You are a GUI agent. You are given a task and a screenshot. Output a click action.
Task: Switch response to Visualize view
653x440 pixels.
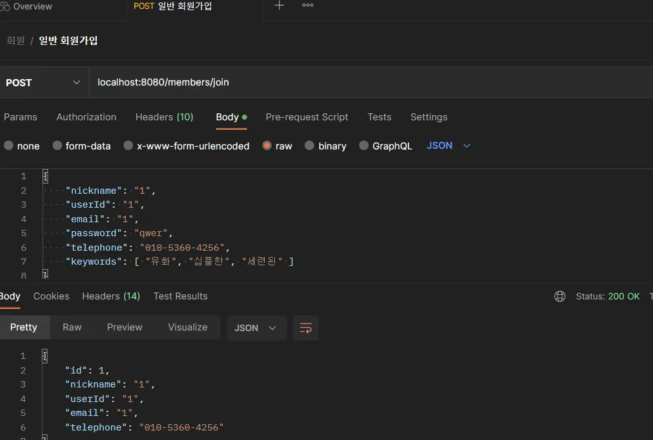pos(187,327)
